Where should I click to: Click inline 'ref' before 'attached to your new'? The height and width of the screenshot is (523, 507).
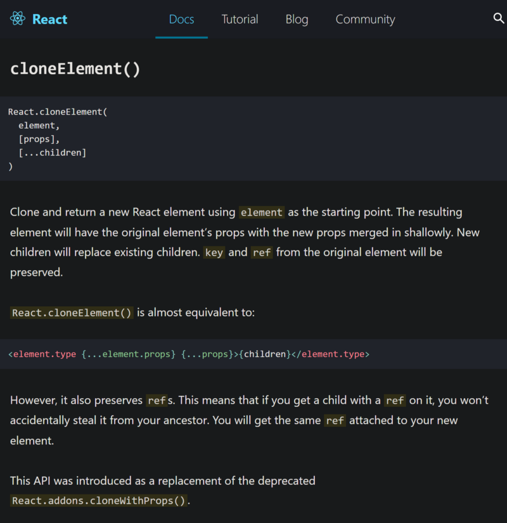(x=335, y=421)
